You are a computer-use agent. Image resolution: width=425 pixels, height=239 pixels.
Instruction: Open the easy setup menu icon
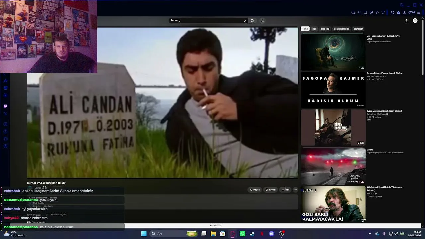419,12
